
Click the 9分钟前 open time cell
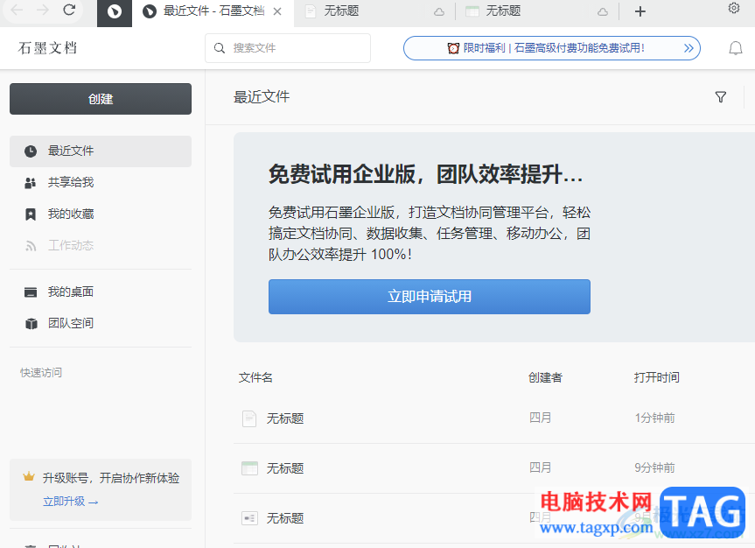654,467
